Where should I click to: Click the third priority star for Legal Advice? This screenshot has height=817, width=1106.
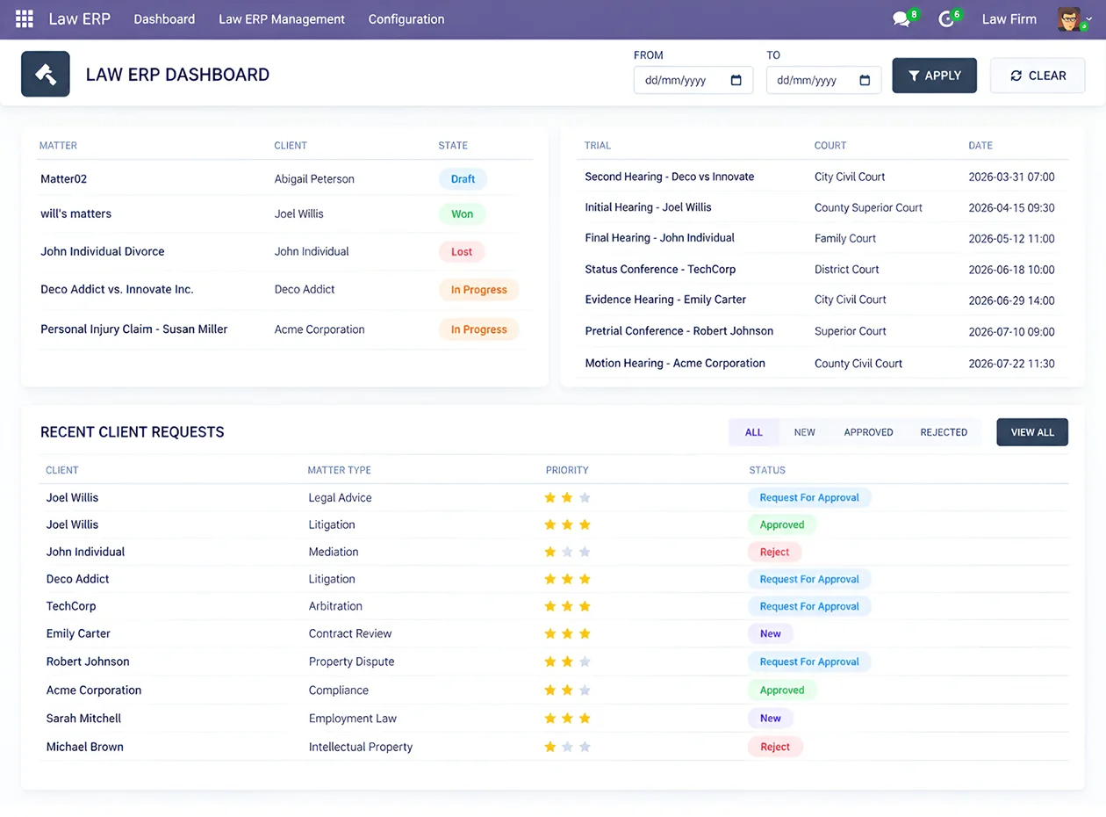585,497
